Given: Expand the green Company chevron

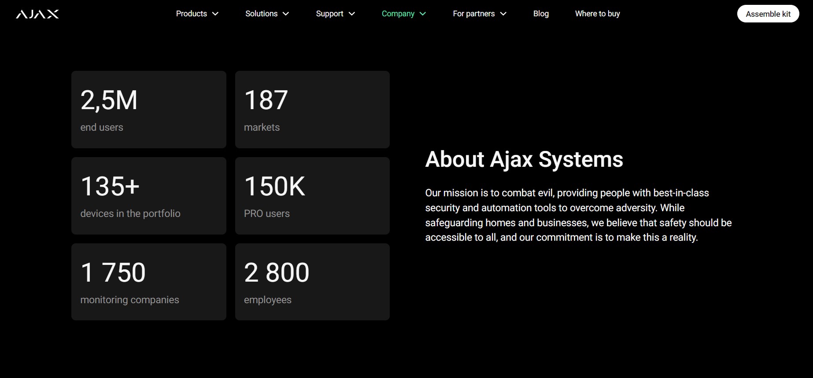Looking at the screenshot, I should (423, 14).
